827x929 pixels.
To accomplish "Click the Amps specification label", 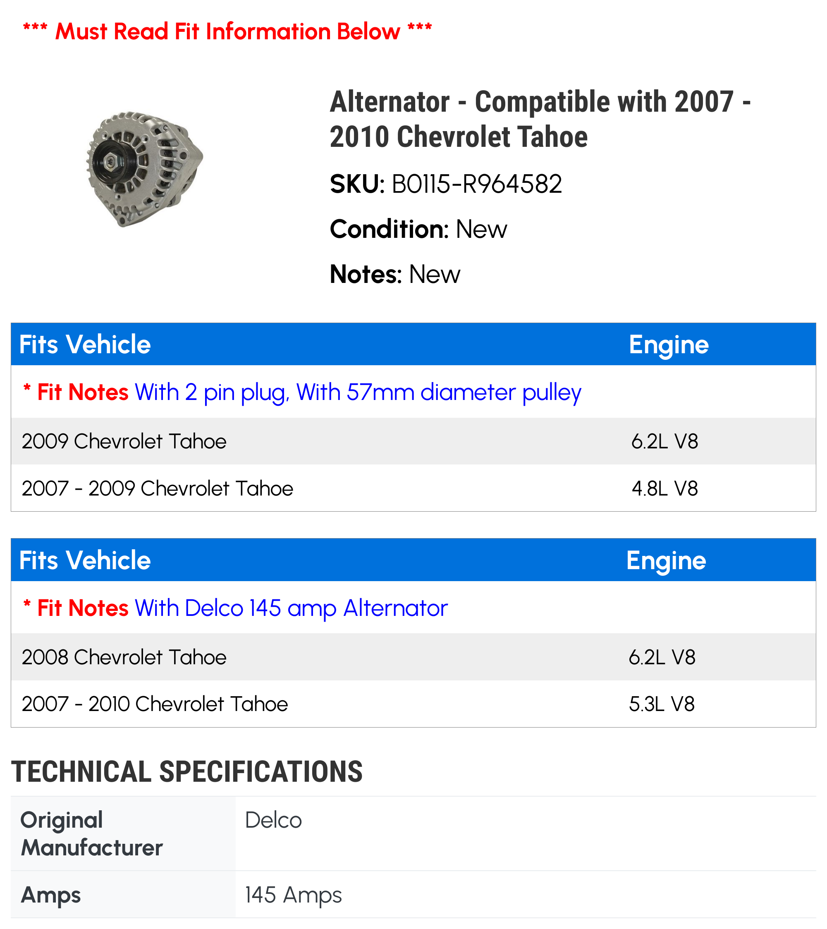I will 51,895.
